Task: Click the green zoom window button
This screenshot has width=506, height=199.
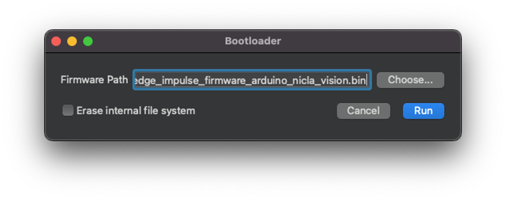Action: 88,41
